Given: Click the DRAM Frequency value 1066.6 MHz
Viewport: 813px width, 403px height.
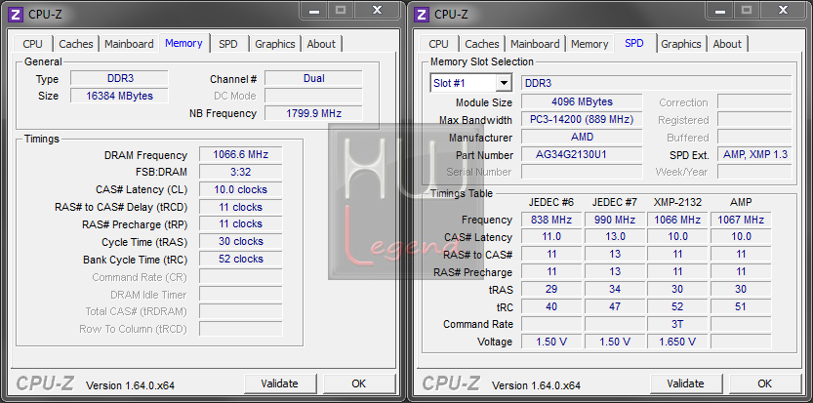Looking at the screenshot, I should (240, 154).
